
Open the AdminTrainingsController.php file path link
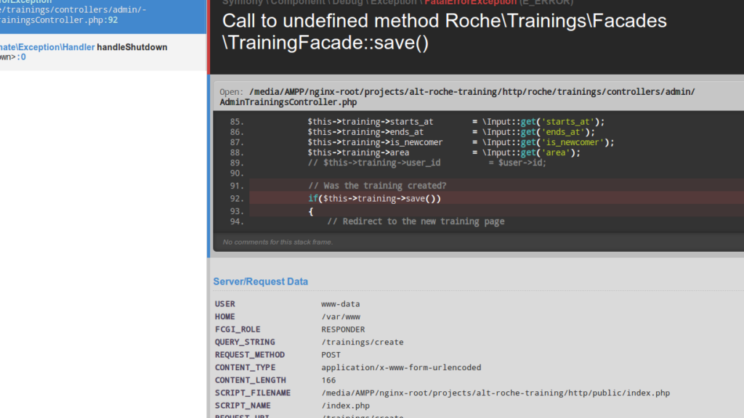click(x=457, y=97)
